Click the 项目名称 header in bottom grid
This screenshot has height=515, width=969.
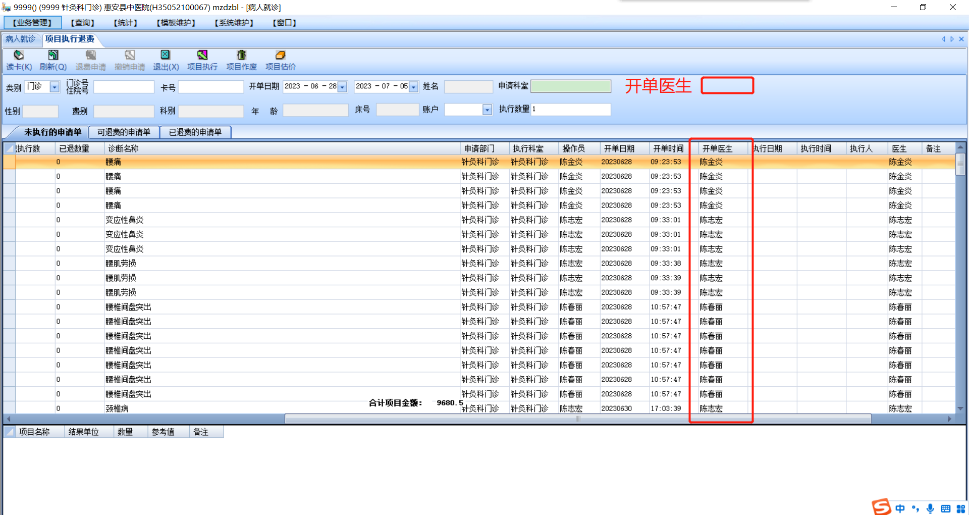[40, 432]
